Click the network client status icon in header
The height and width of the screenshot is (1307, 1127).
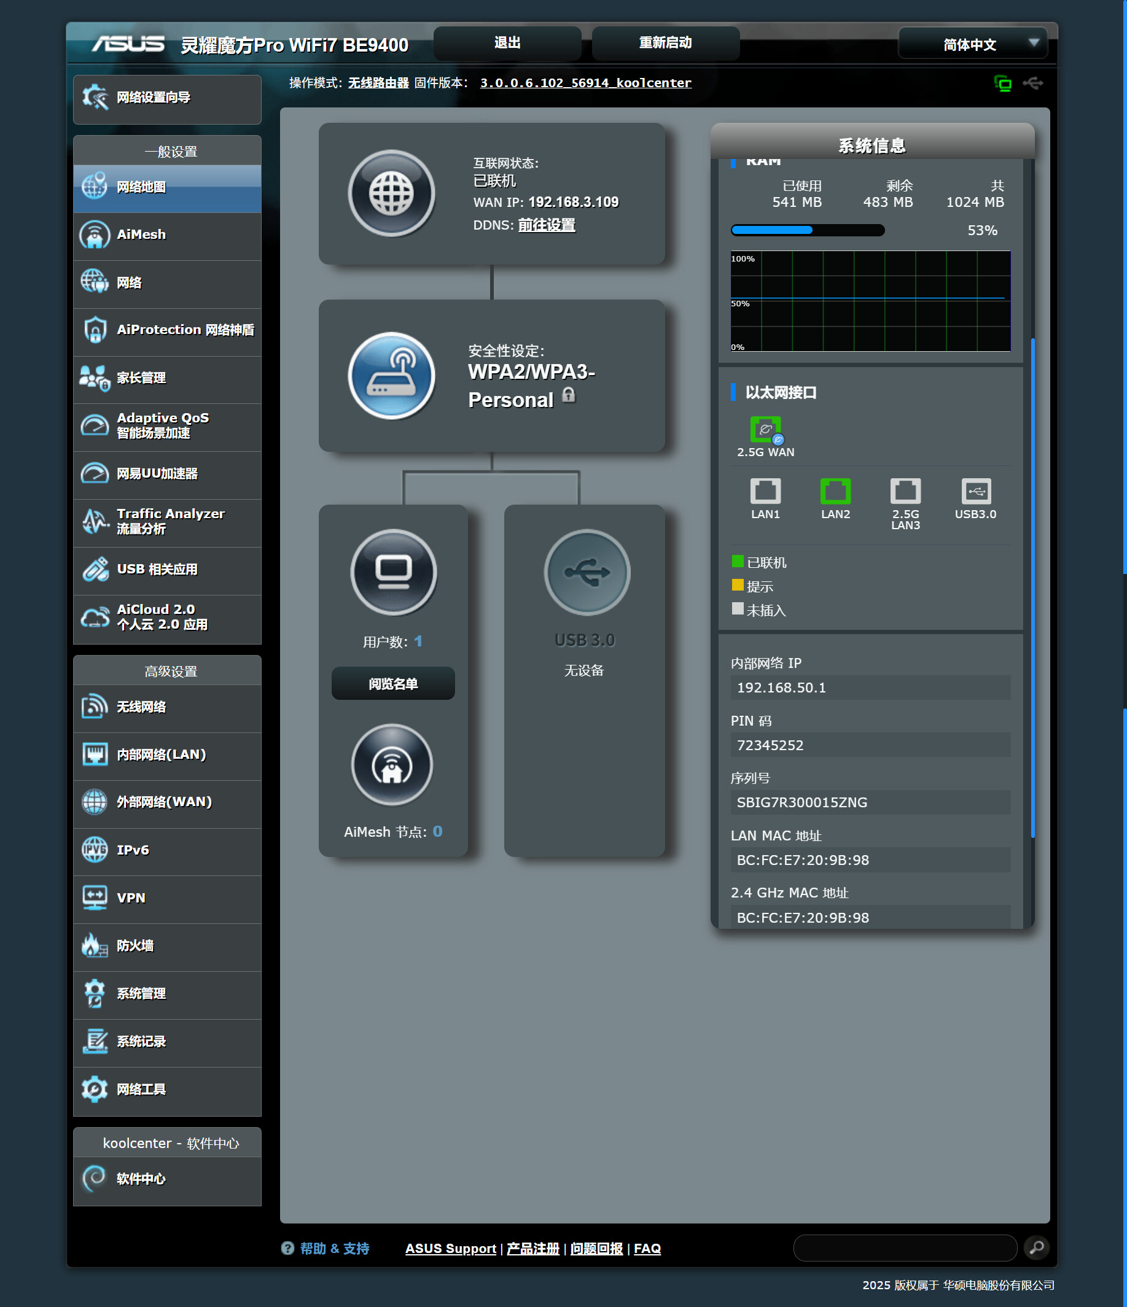tap(1002, 83)
